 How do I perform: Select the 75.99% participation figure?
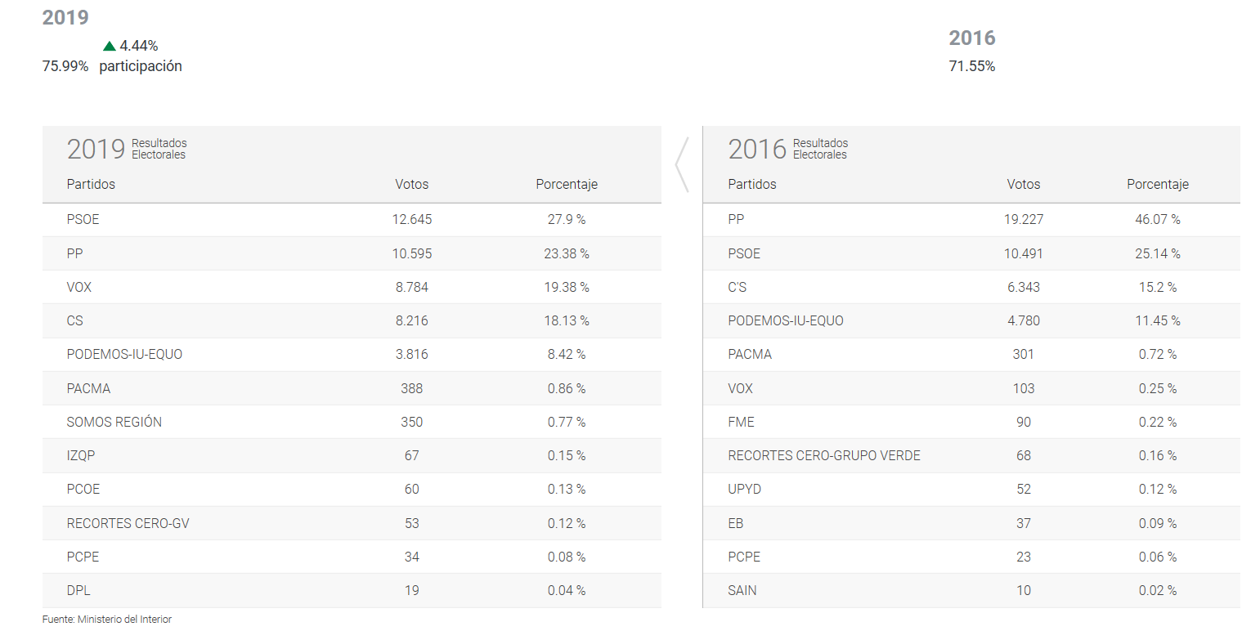pos(65,67)
